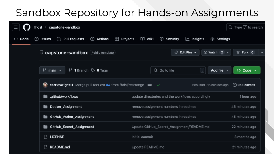This screenshot has width=274, height=154.
Task: Open the Insights tab
Action: [x=195, y=39]
